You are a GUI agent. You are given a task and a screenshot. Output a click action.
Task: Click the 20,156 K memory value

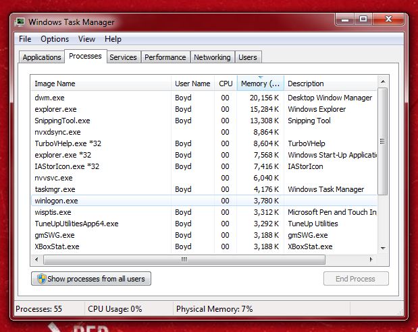(x=264, y=98)
